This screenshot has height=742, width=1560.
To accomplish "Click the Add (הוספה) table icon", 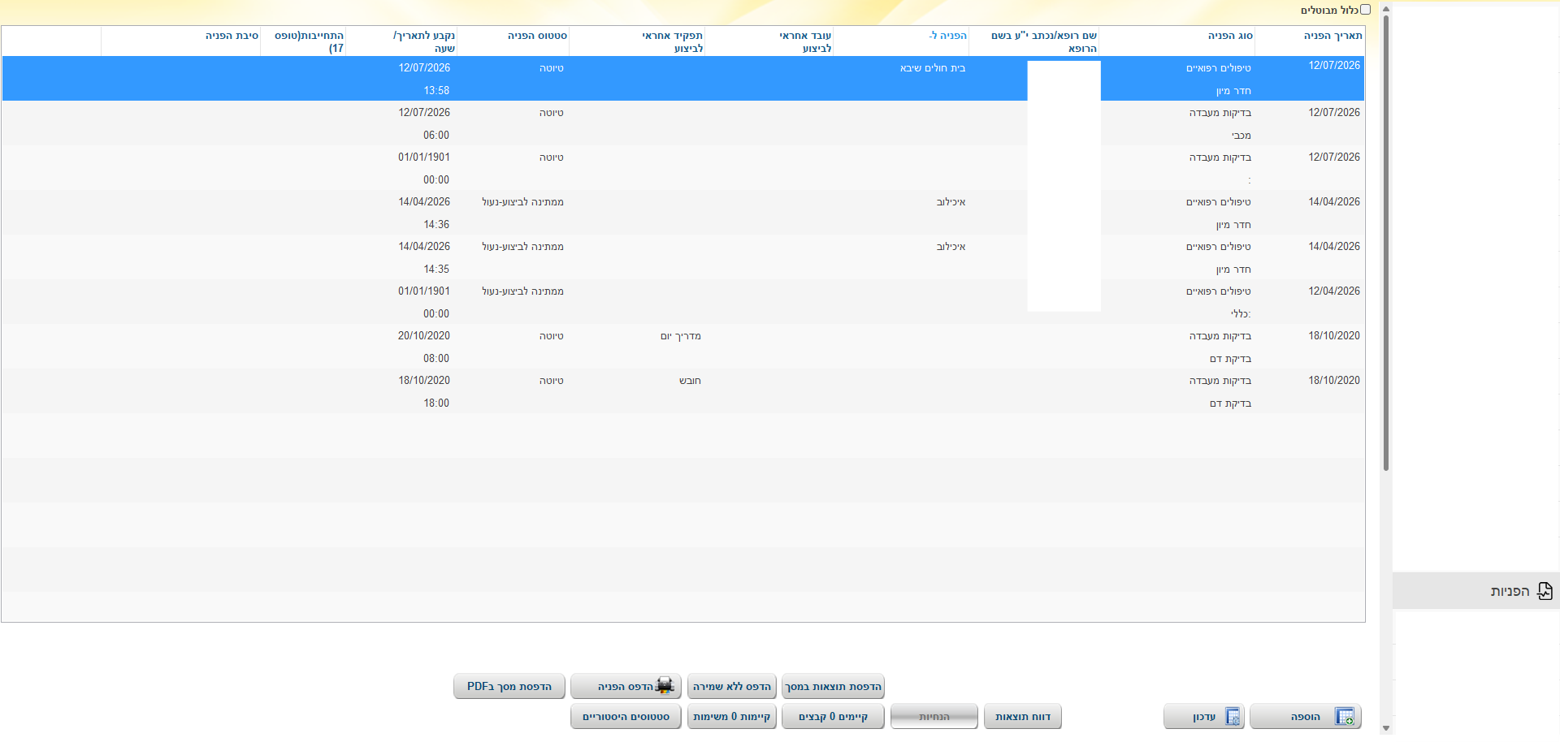I will click(x=1344, y=717).
